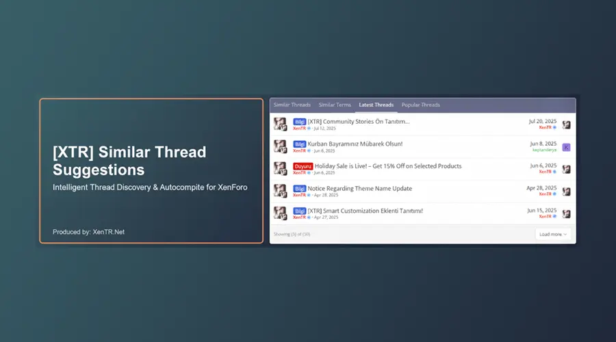
Task: Click author avatar beside Community Stories thread
Action: [280, 124]
